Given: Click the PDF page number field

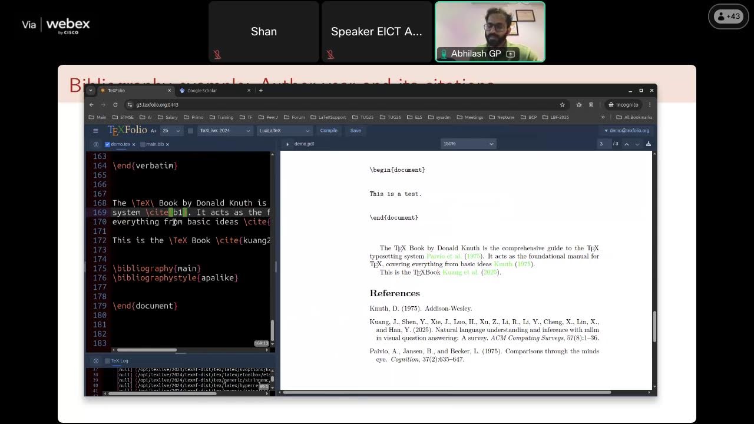Looking at the screenshot, I should tap(604, 144).
